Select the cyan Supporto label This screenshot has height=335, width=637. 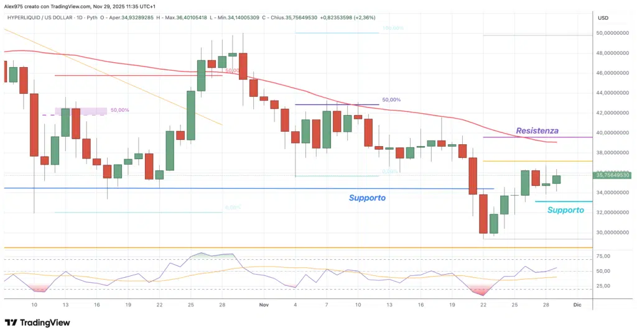pyautogui.click(x=565, y=210)
